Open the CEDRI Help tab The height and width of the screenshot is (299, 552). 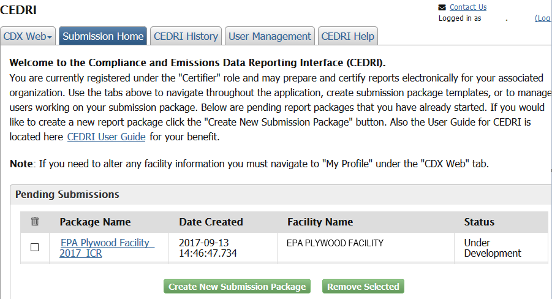pos(347,36)
